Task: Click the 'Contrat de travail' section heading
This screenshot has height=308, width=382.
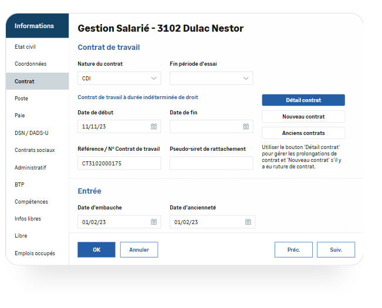Action: (x=109, y=48)
